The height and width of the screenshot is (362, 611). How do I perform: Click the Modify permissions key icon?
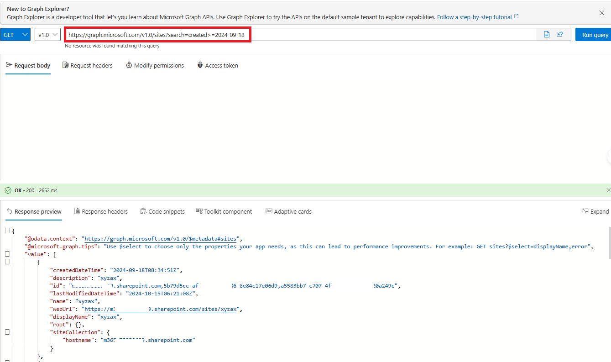(x=129, y=65)
